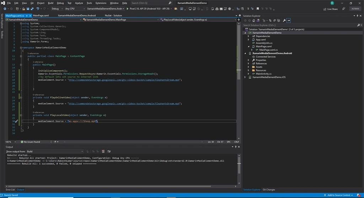Open the Analyze menu
The height and width of the screenshot is (198, 364).
[x=79, y=3]
